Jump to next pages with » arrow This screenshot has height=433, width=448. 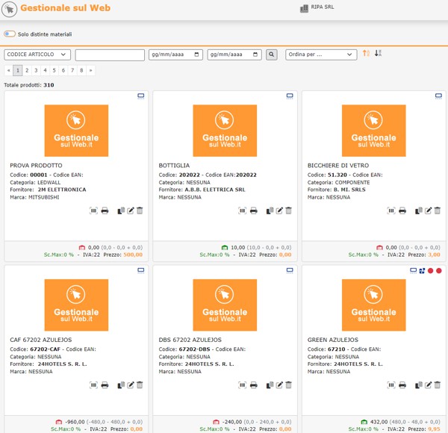(x=90, y=70)
